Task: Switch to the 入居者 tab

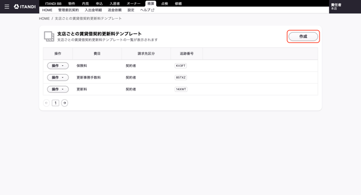Action: [x=115, y=4]
